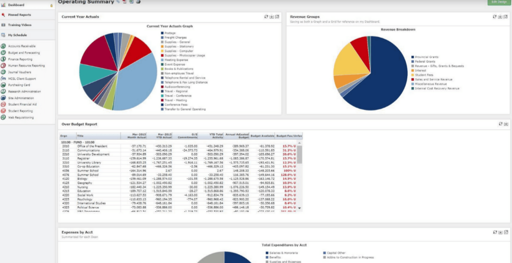
Task: Toggle Meeting Expense legend entry in chart
Action: [177, 60]
